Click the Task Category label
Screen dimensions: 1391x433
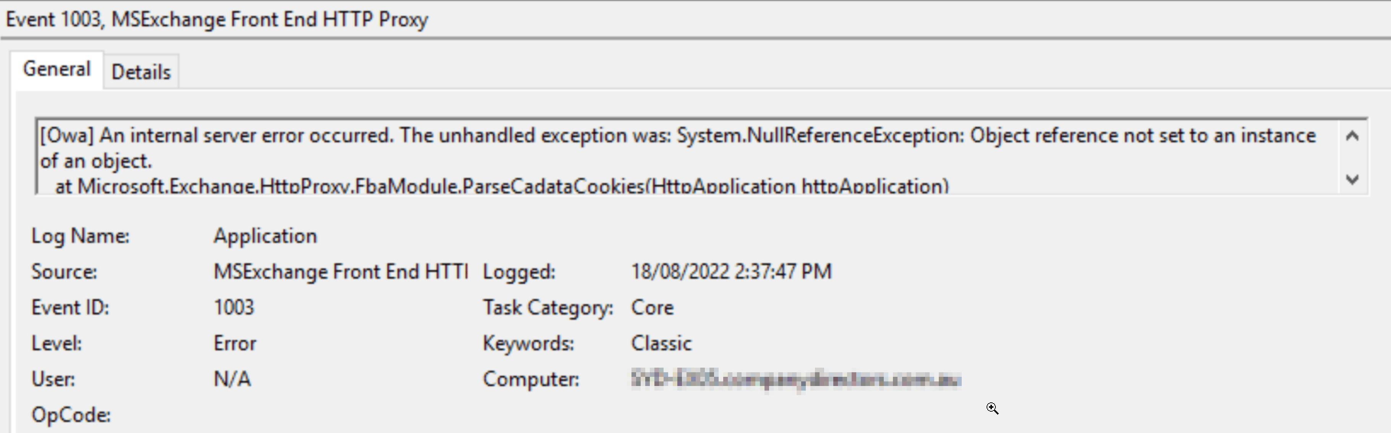548,307
